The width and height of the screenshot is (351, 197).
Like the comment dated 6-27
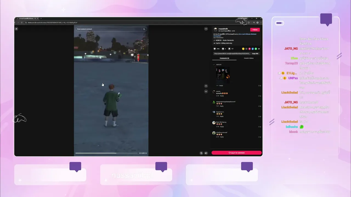259,137
